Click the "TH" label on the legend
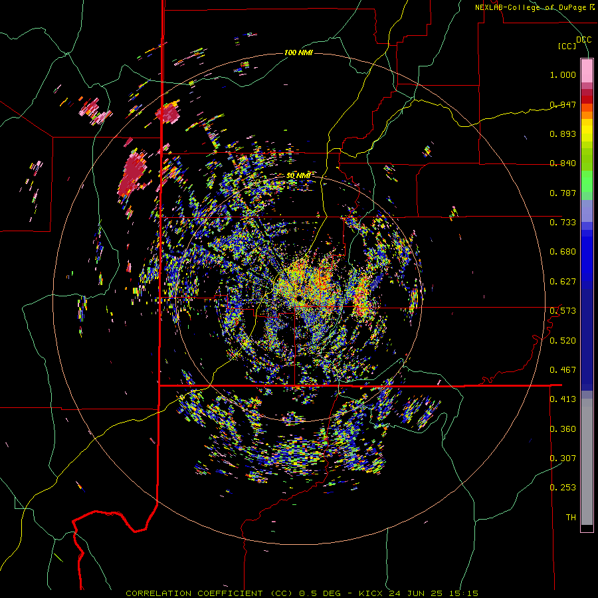 [x=571, y=518]
